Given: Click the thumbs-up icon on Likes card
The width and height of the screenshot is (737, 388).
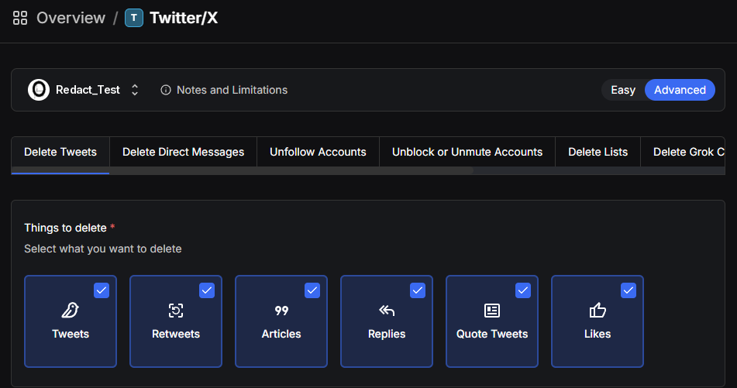Looking at the screenshot, I should pos(598,310).
